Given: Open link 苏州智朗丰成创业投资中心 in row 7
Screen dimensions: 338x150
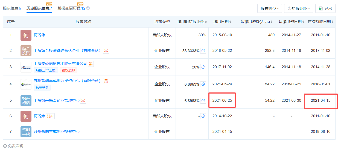Looking at the screenshot, I should pos(57,132).
